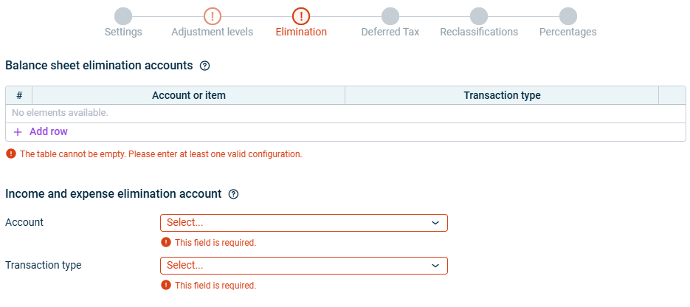Select the Adjustment levels step label
The width and height of the screenshot is (690, 307).
tap(213, 32)
